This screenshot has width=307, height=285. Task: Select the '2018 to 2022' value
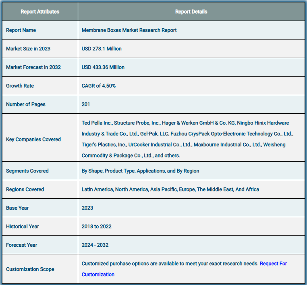[97, 227]
